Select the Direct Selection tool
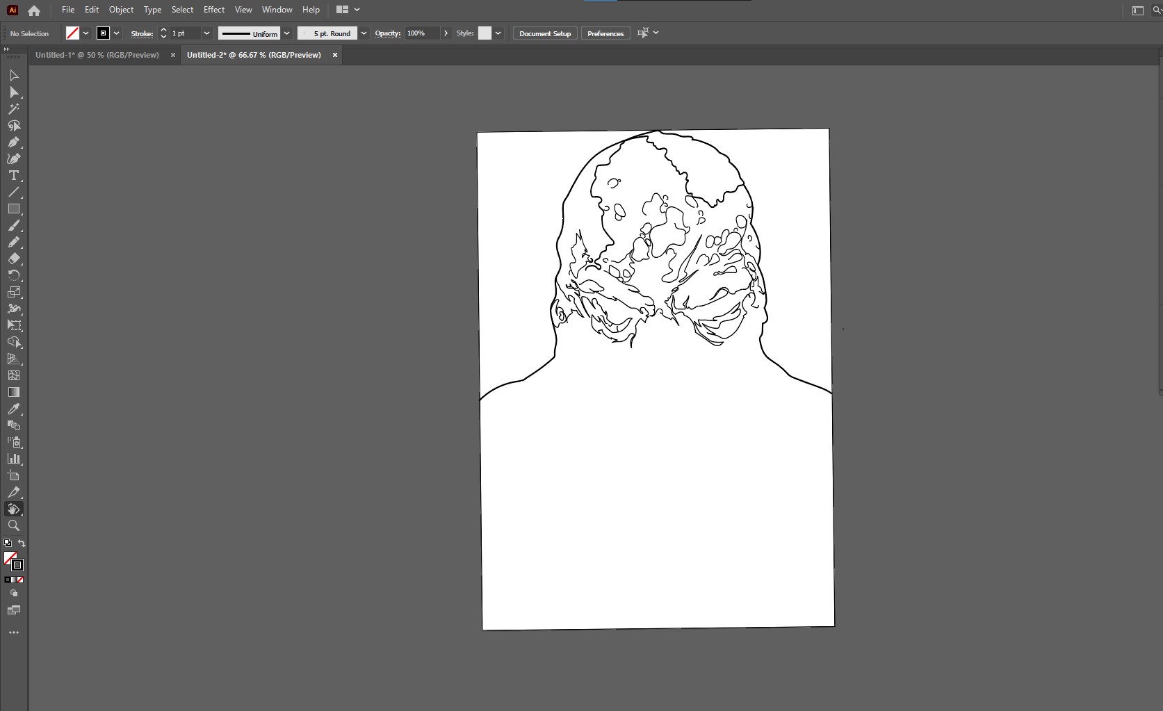This screenshot has height=711, width=1163. tap(14, 92)
